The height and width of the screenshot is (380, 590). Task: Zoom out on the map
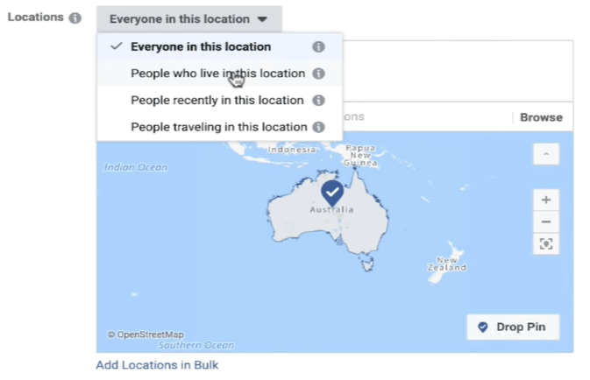[x=546, y=222]
